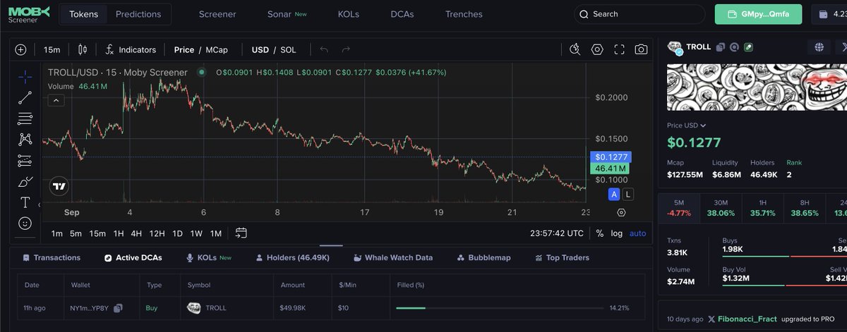The width and height of the screenshot is (847, 332).
Task: Click the at-sign icon beside TROLL
Action: [x=734, y=47]
